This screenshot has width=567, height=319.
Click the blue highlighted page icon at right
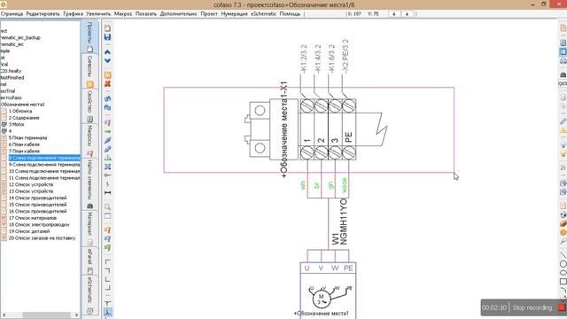[x=563, y=51]
